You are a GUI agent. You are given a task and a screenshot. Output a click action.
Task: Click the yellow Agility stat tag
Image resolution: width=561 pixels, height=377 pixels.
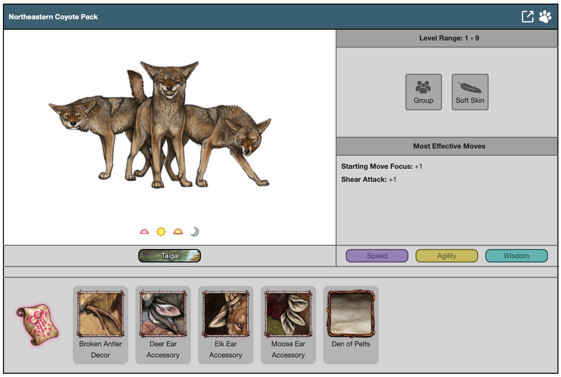[x=447, y=256]
